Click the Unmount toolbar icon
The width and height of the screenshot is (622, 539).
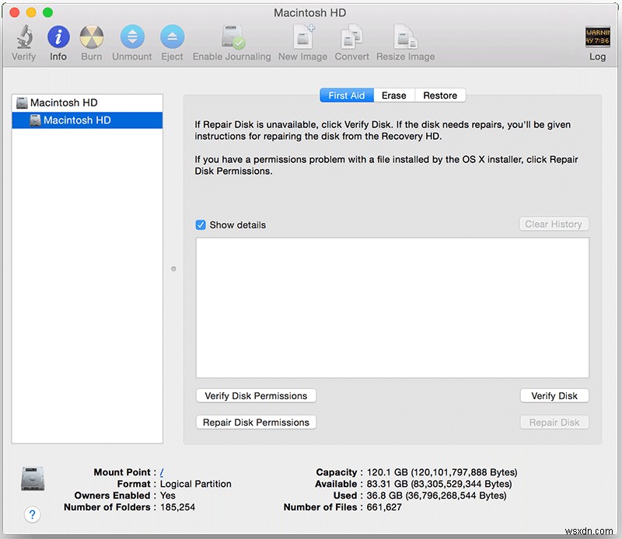point(132,37)
